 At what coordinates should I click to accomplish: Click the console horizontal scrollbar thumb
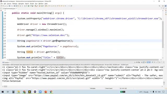tap(5, 86)
